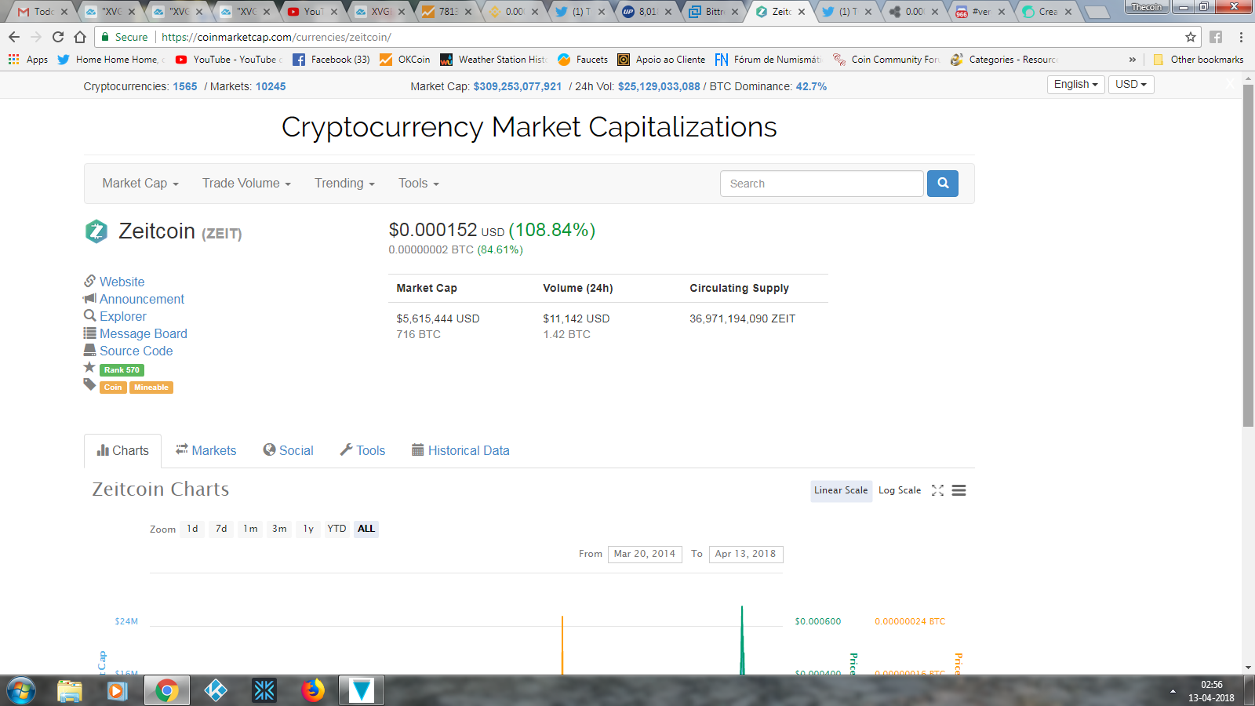
Task: Open File Explorer from taskbar
Action: click(x=70, y=690)
